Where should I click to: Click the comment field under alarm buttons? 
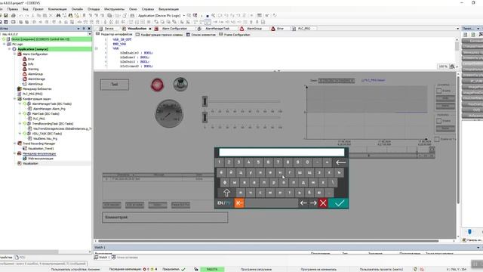pyautogui.click(x=165, y=218)
